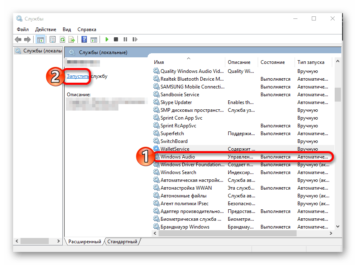Click the services list scroll-down arrow
356x265 pixels.
(x=338, y=226)
